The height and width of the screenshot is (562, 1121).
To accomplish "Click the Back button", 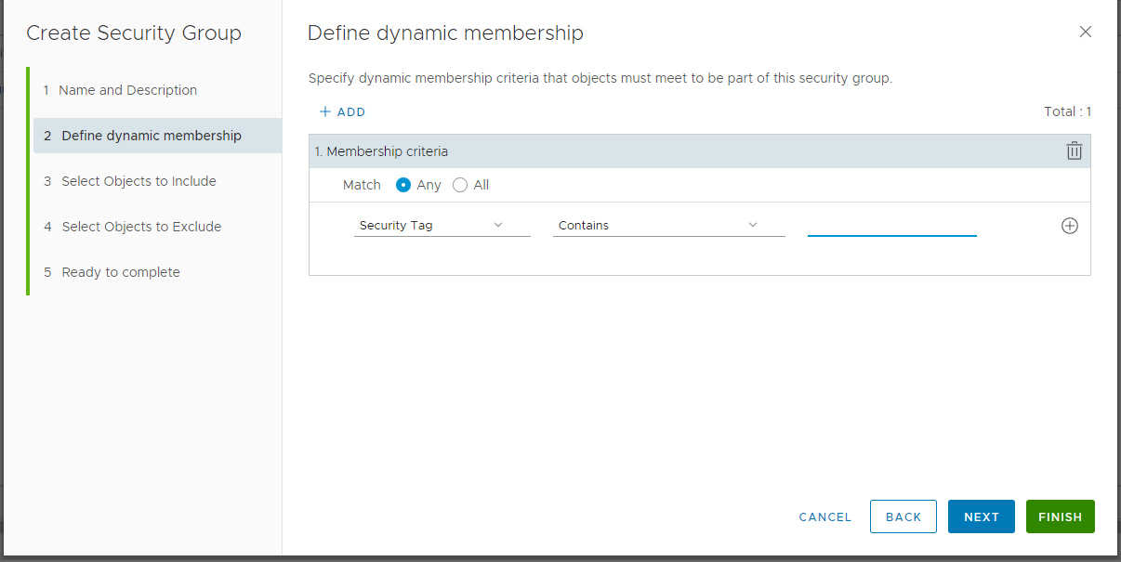I will pos(903,516).
